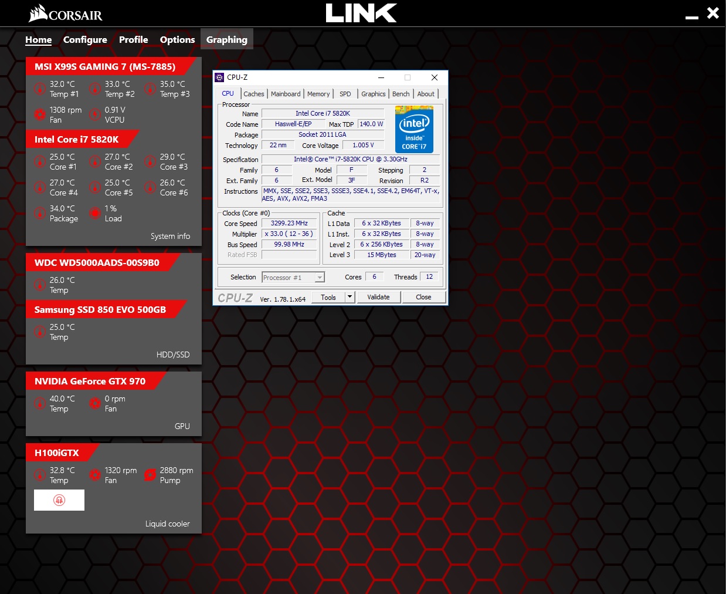The height and width of the screenshot is (594, 726).
Task: Click the Corsair logo
Action: (x=65, y=14)
